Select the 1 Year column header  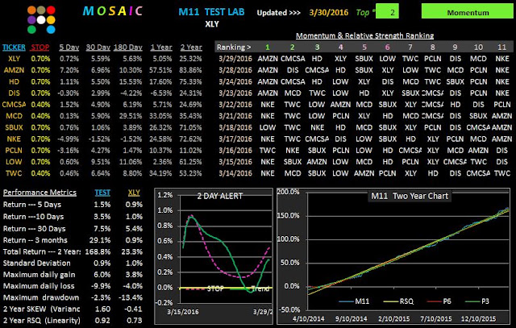pos(161,48)
